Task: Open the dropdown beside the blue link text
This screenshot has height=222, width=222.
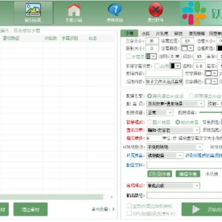Action: pyautogui.click(x=165, y=155)
